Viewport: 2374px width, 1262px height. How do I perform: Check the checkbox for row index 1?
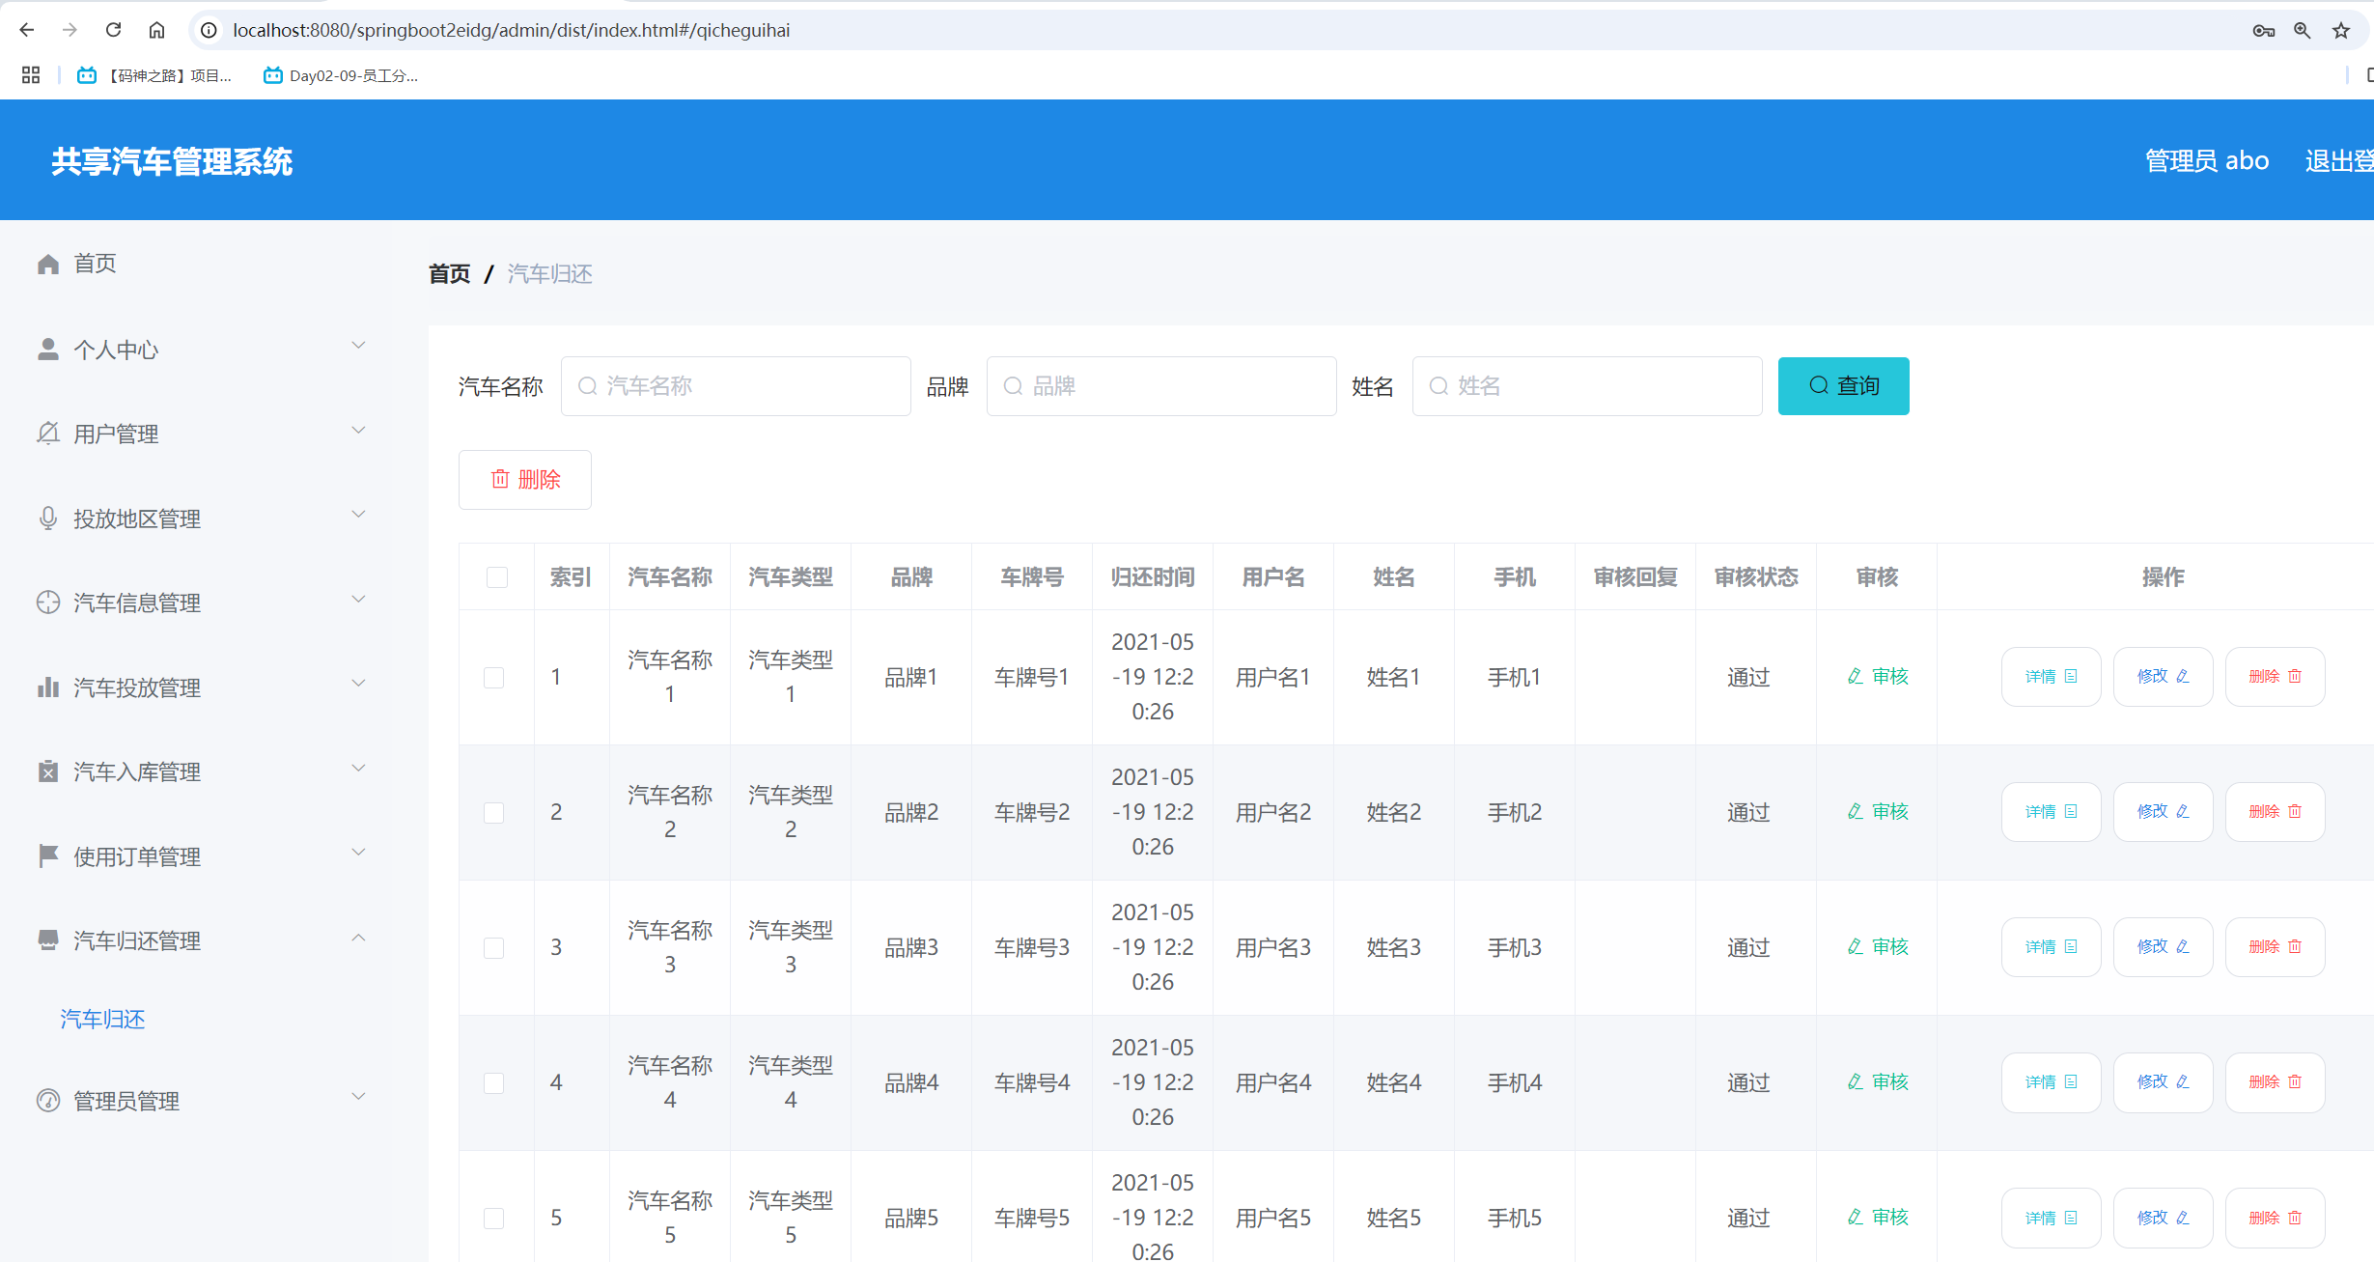pyautogui.click(x=494, y=677)
